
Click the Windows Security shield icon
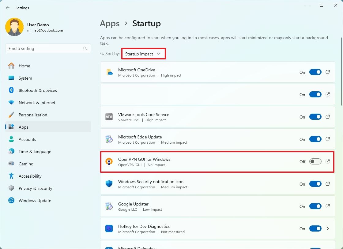pos(109,184)
